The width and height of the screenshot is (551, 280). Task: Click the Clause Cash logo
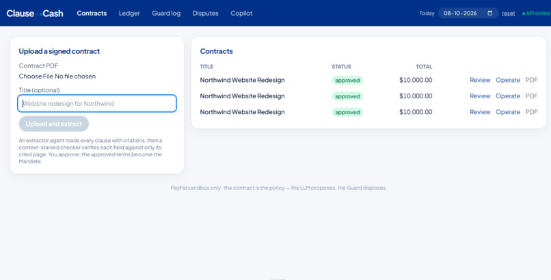[35, 14]
